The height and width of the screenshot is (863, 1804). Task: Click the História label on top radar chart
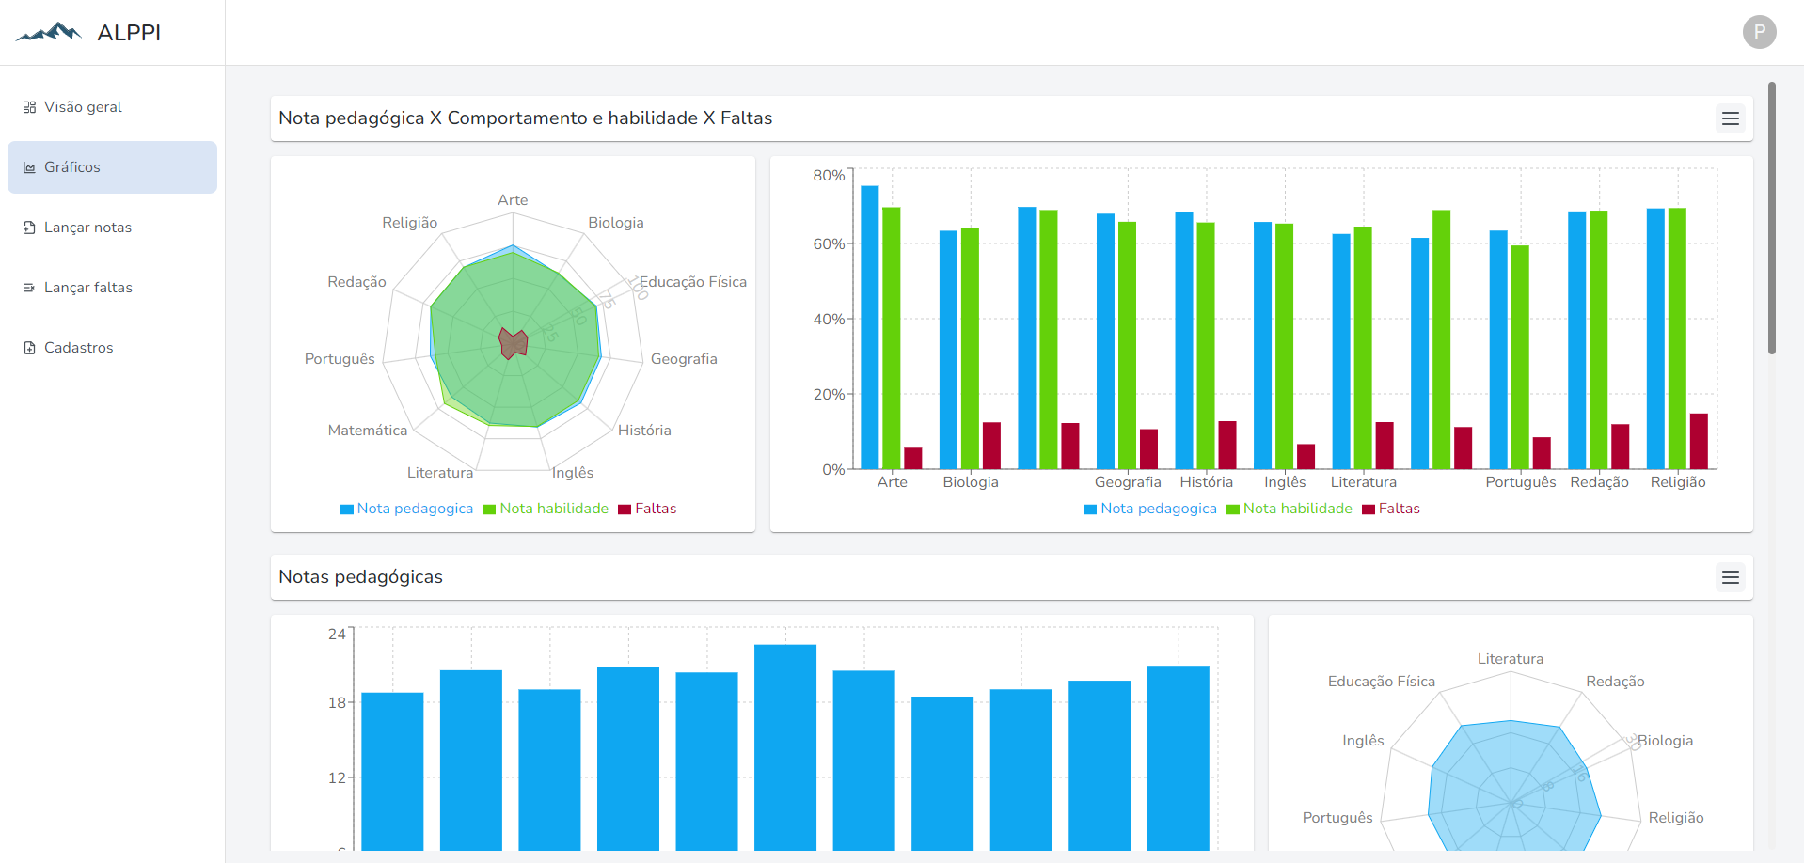(x=644, y=431)
